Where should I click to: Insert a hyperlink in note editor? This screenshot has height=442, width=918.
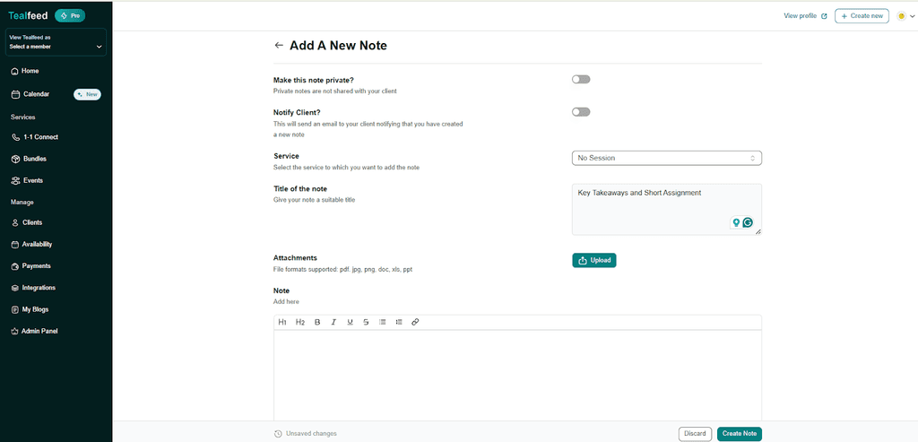(x=415, y=322)
